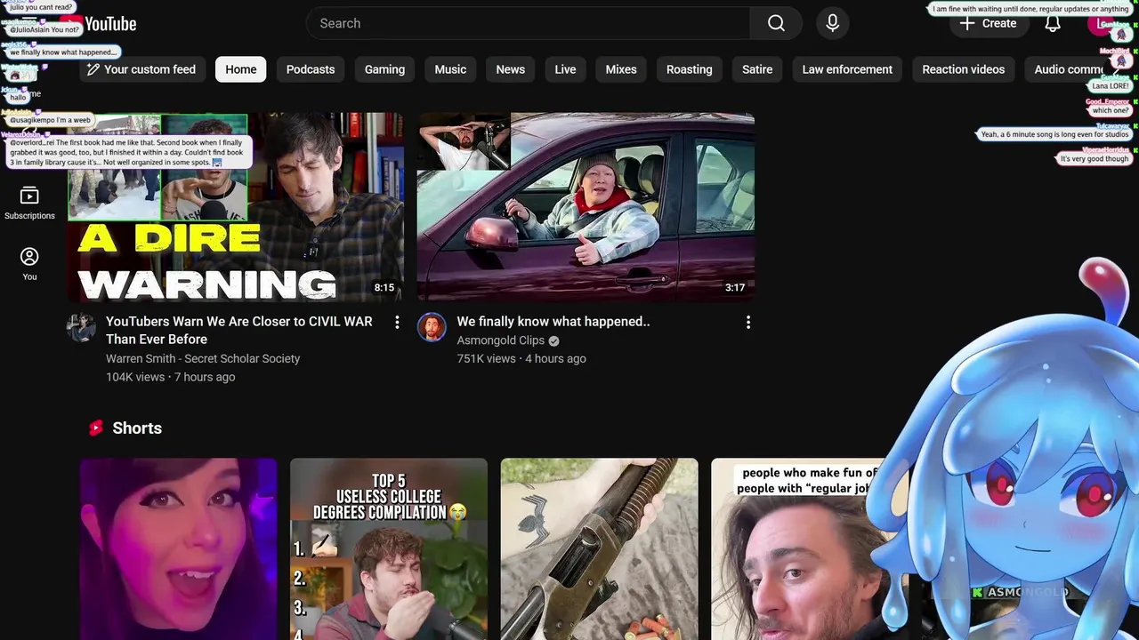
Task: Click chat message '@JulioAsiain You not?'
Action: click(44, 29)
